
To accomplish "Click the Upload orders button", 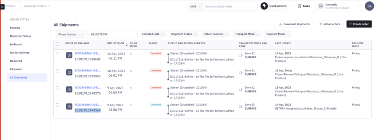I will [330, 24].
